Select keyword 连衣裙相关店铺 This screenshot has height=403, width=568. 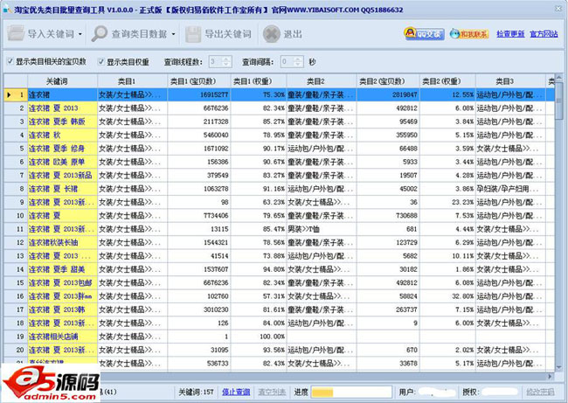(x=62, y=336)
